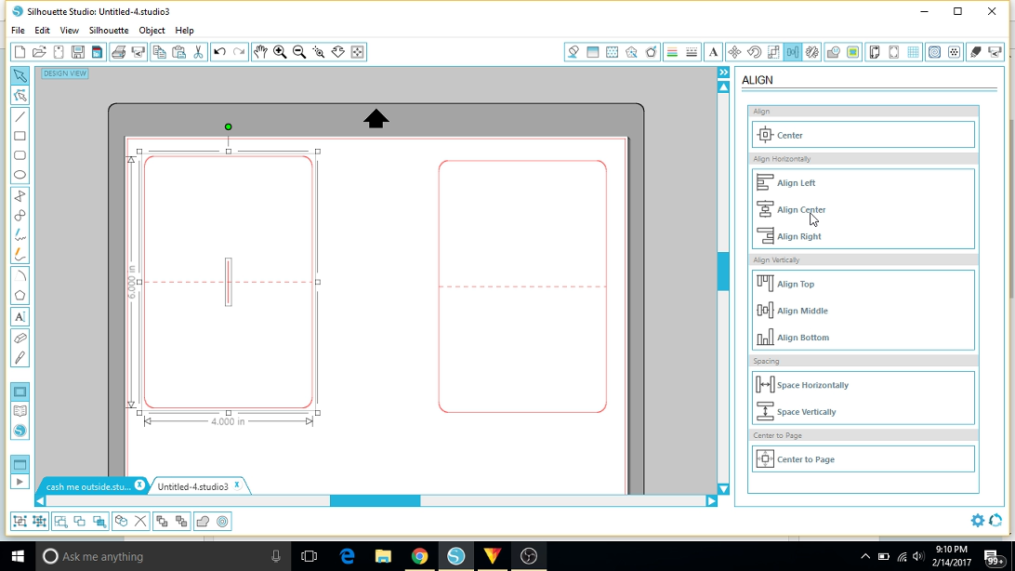Collapse the Align panel with double chevron
Screen dimensions: 1015x571
click(x=724, y=73)
